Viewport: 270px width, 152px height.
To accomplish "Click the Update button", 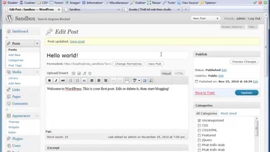I will 246,93.
